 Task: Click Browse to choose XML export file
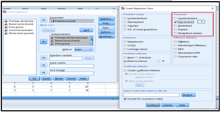[188, 95]
